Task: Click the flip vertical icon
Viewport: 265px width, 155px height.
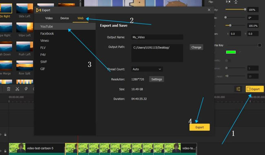Action: click(236, 2)
